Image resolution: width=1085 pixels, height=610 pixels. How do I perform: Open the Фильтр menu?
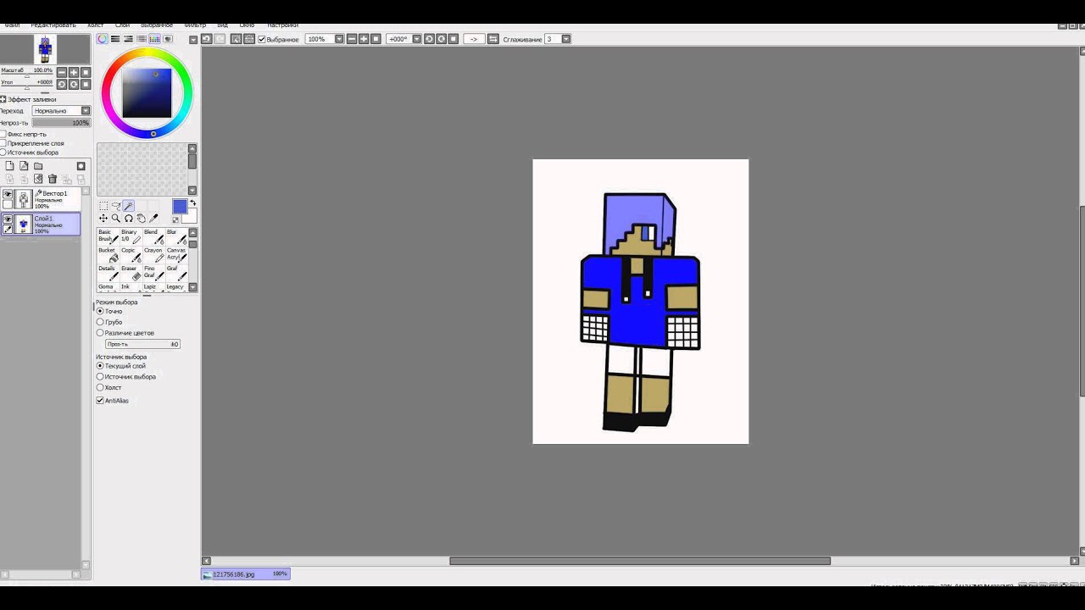click(x=195, y=25)
